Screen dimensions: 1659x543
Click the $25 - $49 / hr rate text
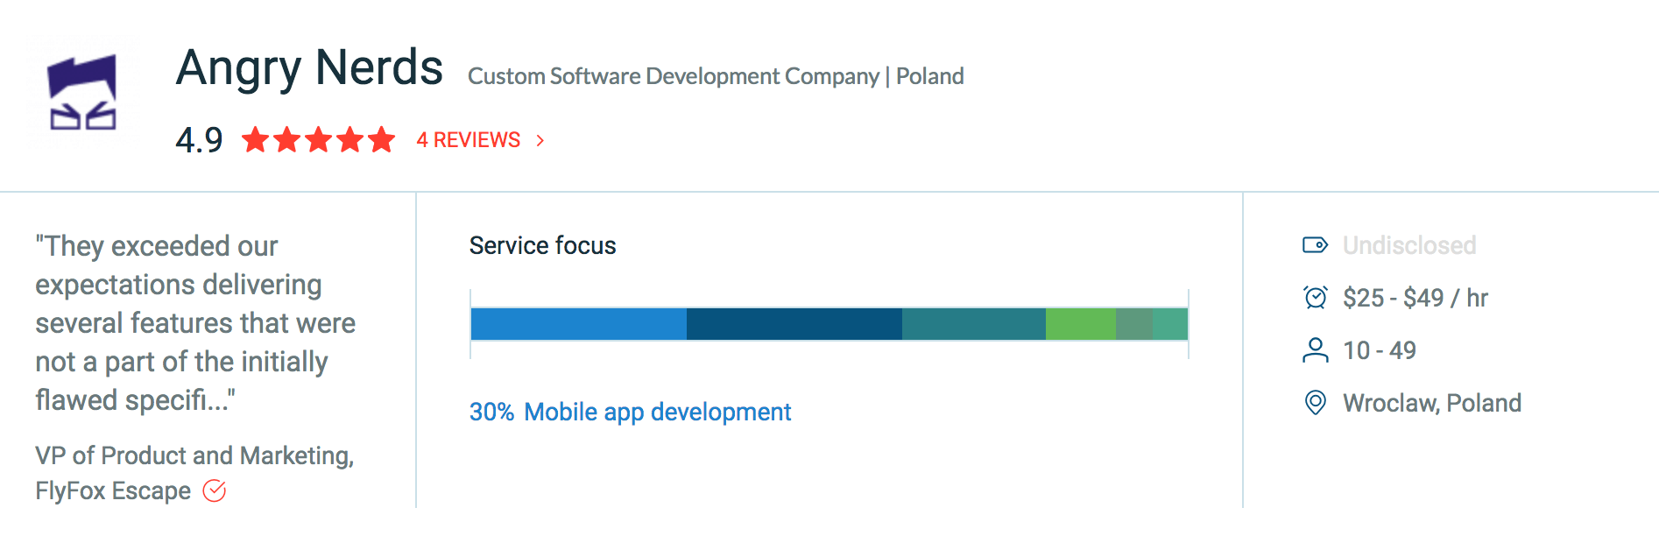click(x=1415, y=298)
